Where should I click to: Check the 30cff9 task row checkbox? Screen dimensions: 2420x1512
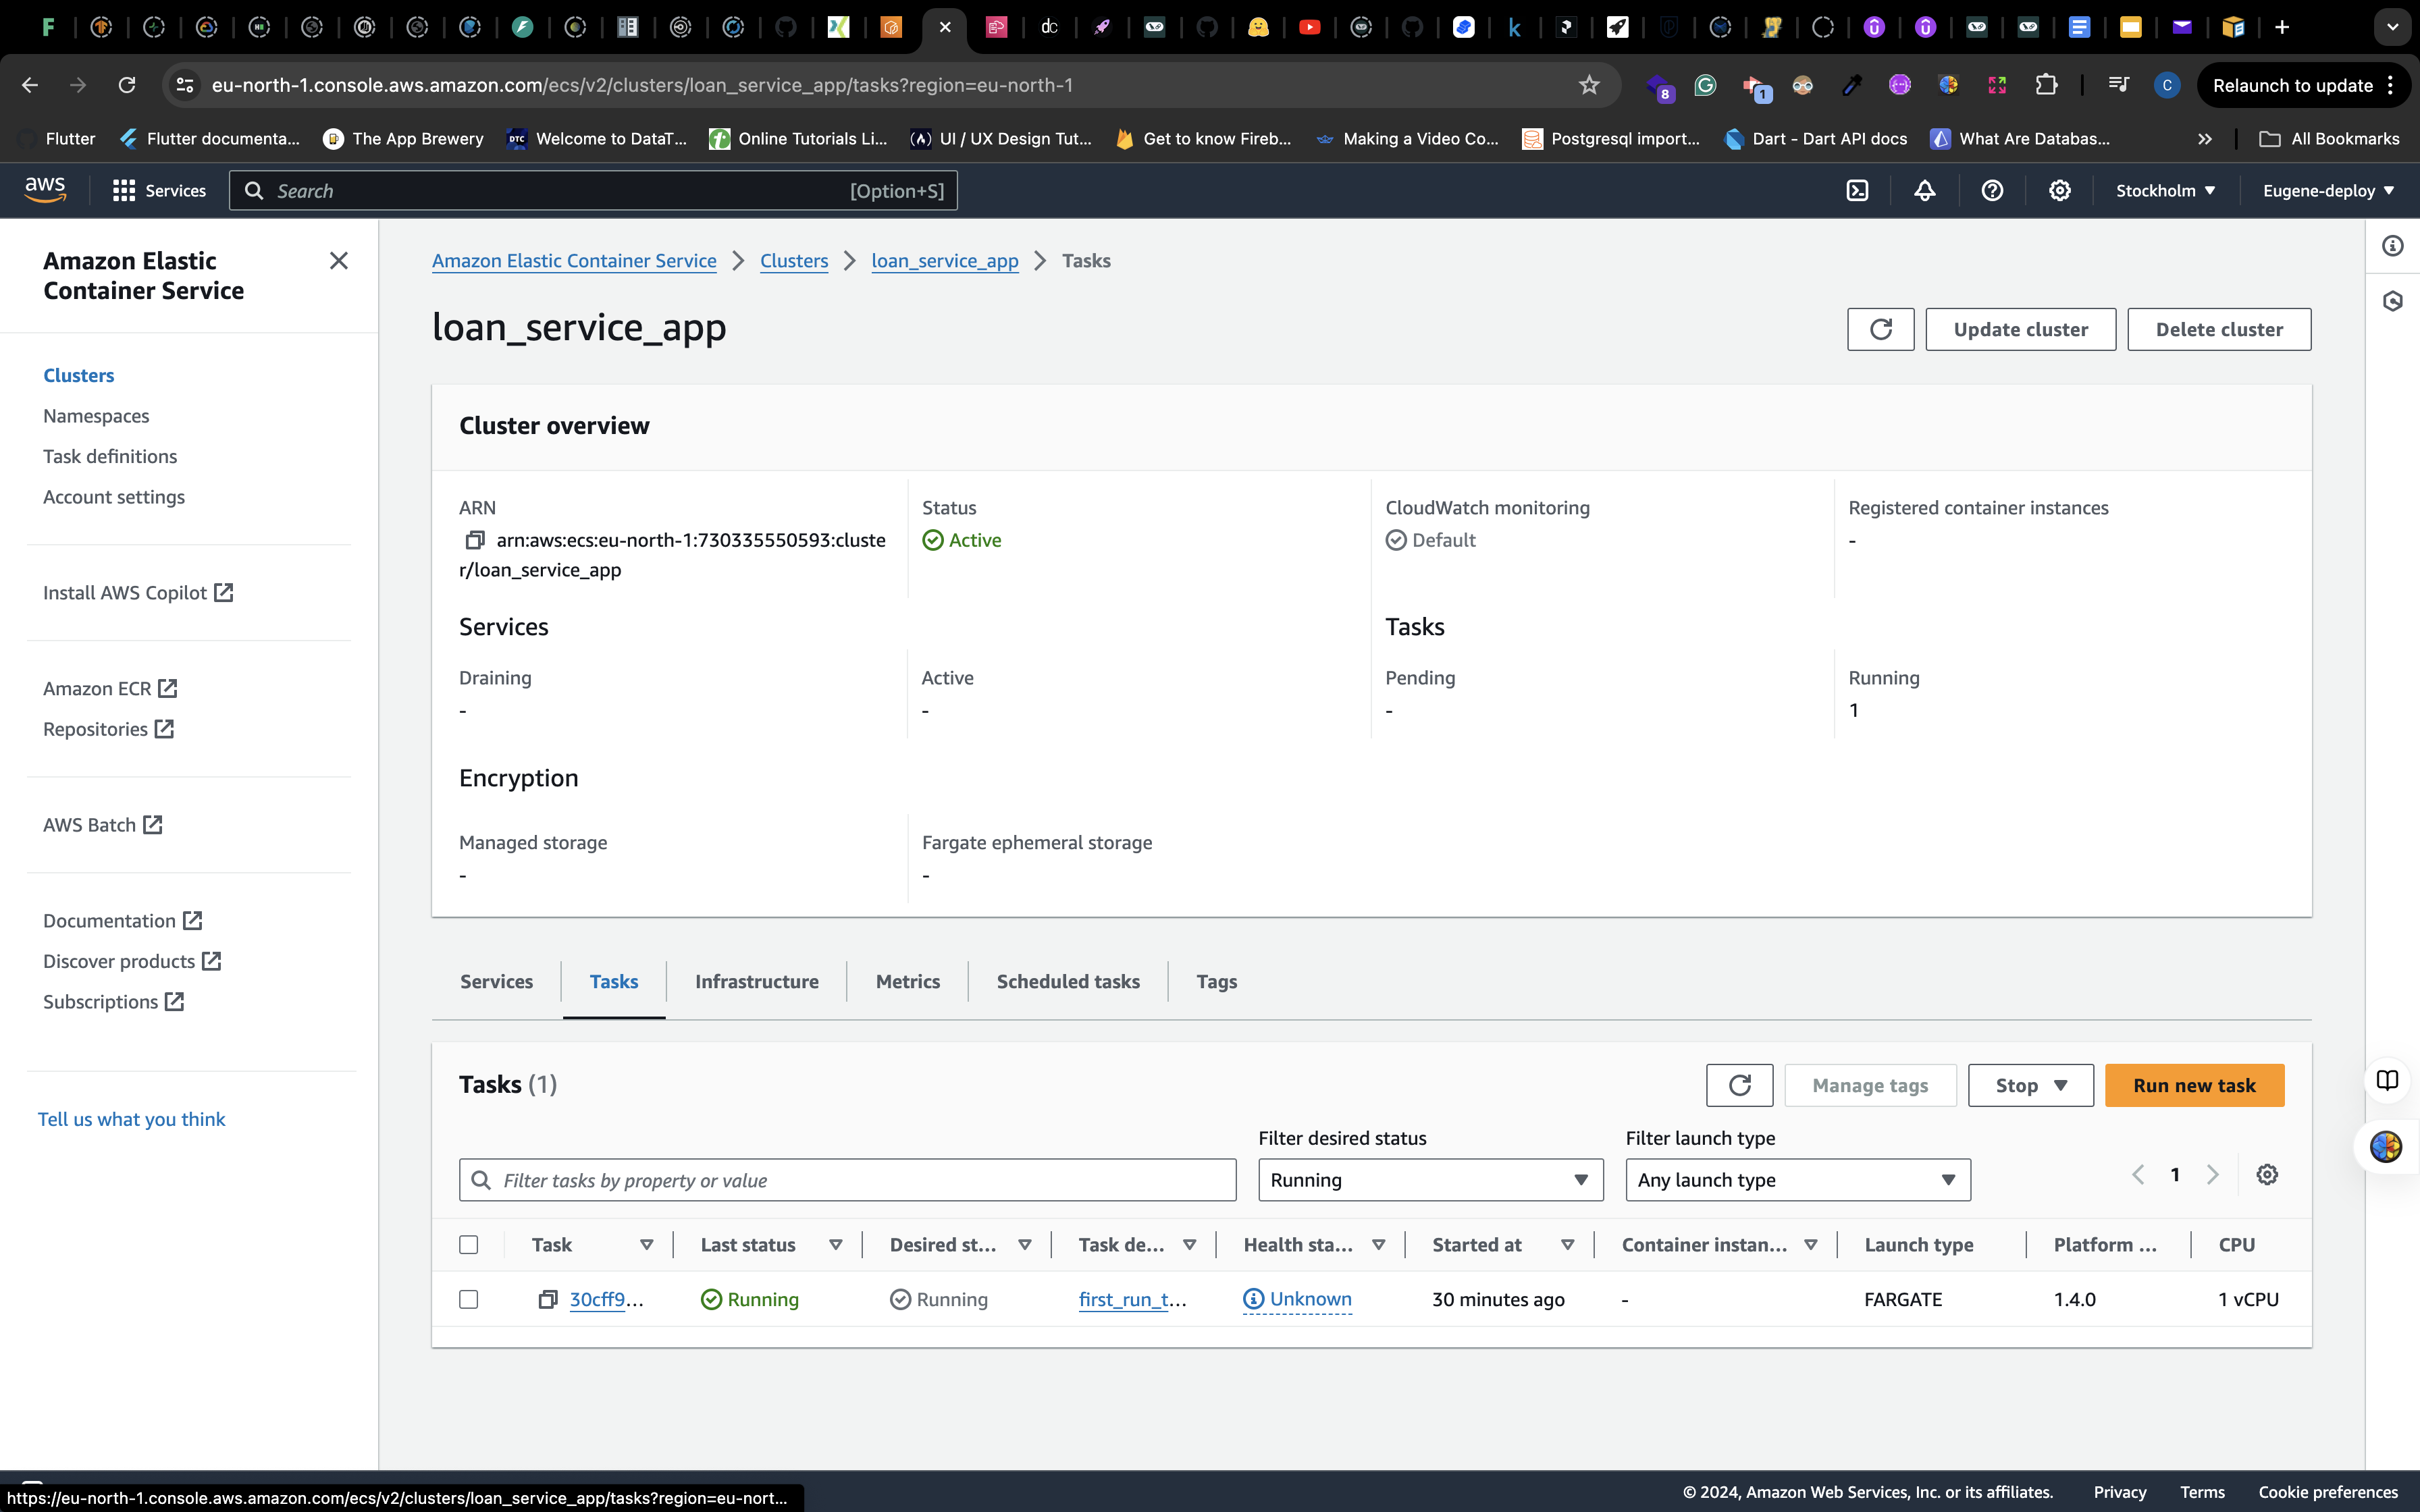[x=468, y=1299]
